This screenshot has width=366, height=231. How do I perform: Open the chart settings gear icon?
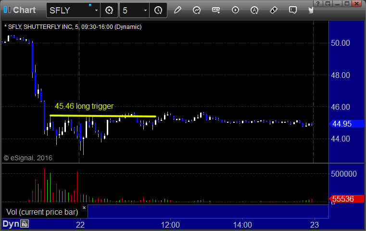(109, 10)
